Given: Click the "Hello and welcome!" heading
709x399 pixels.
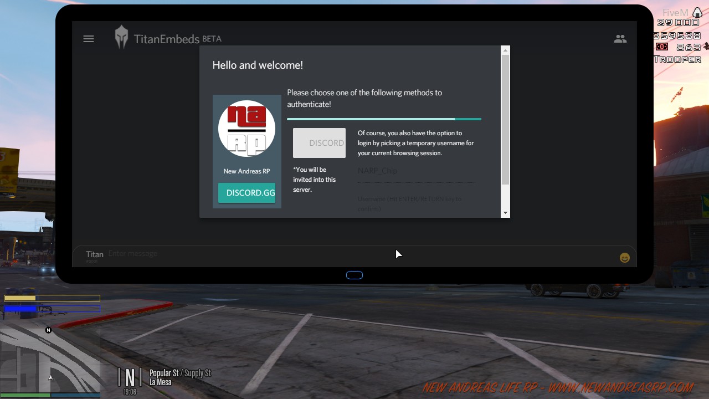Looking at the screenshot, I should (258, 65).
